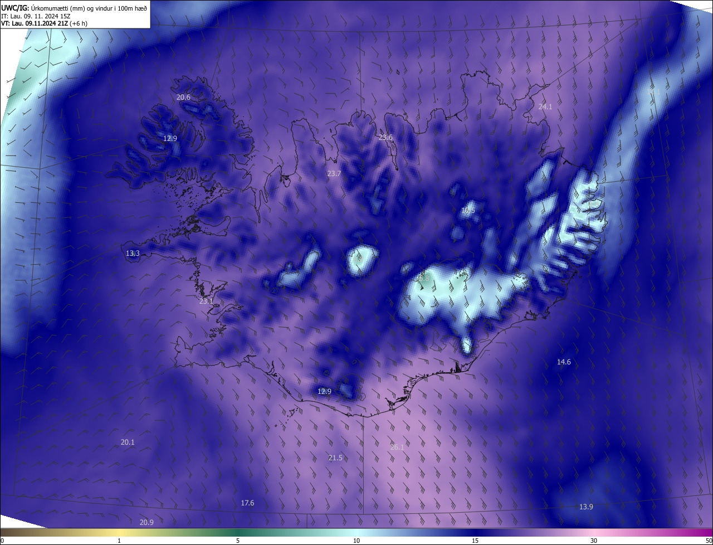This screenshot has width=713, height=545.
Task: Click the '10' tick on the color scale
Action: point(356,541)
